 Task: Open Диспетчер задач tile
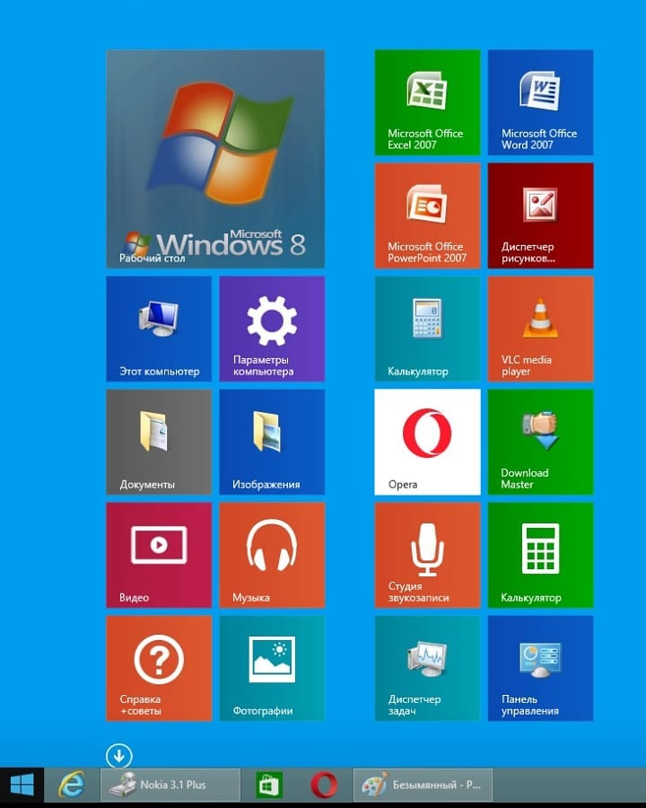pos(427,668)
